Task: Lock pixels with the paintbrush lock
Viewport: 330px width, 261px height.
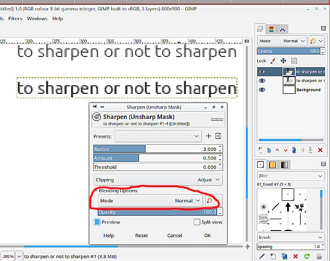Action: (x=273, y=61)
